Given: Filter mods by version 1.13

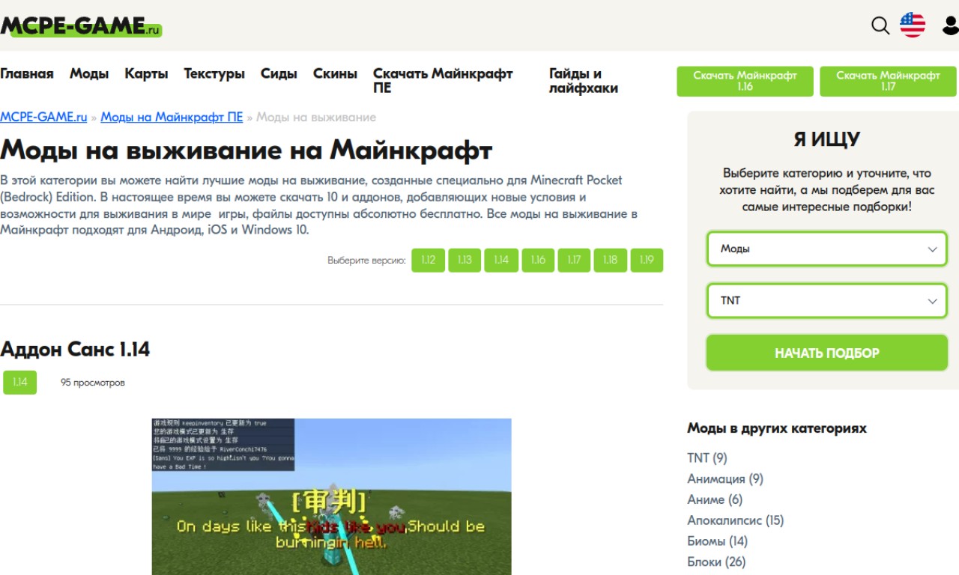Looking at the screenshot, I should pos(465,260).
